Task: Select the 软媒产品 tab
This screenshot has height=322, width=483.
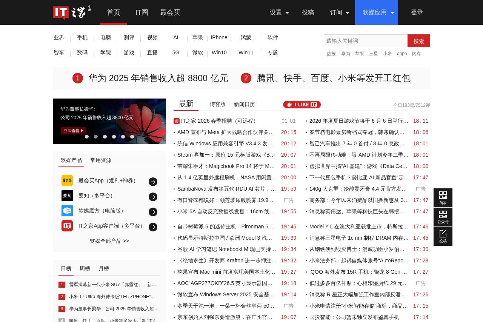Action: click(x=71, y=160)
